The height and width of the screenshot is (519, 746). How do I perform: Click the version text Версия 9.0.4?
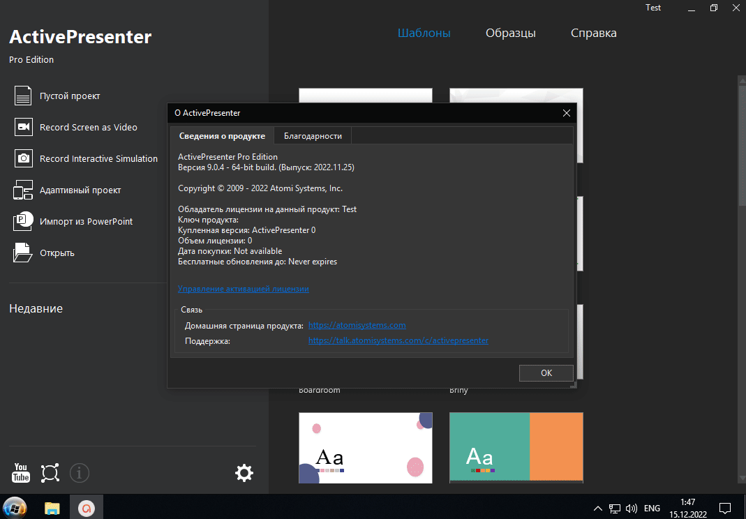(x=266, y=167)
